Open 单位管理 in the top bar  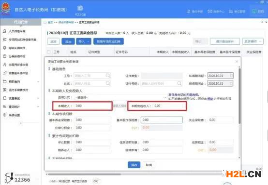[237, 12]
